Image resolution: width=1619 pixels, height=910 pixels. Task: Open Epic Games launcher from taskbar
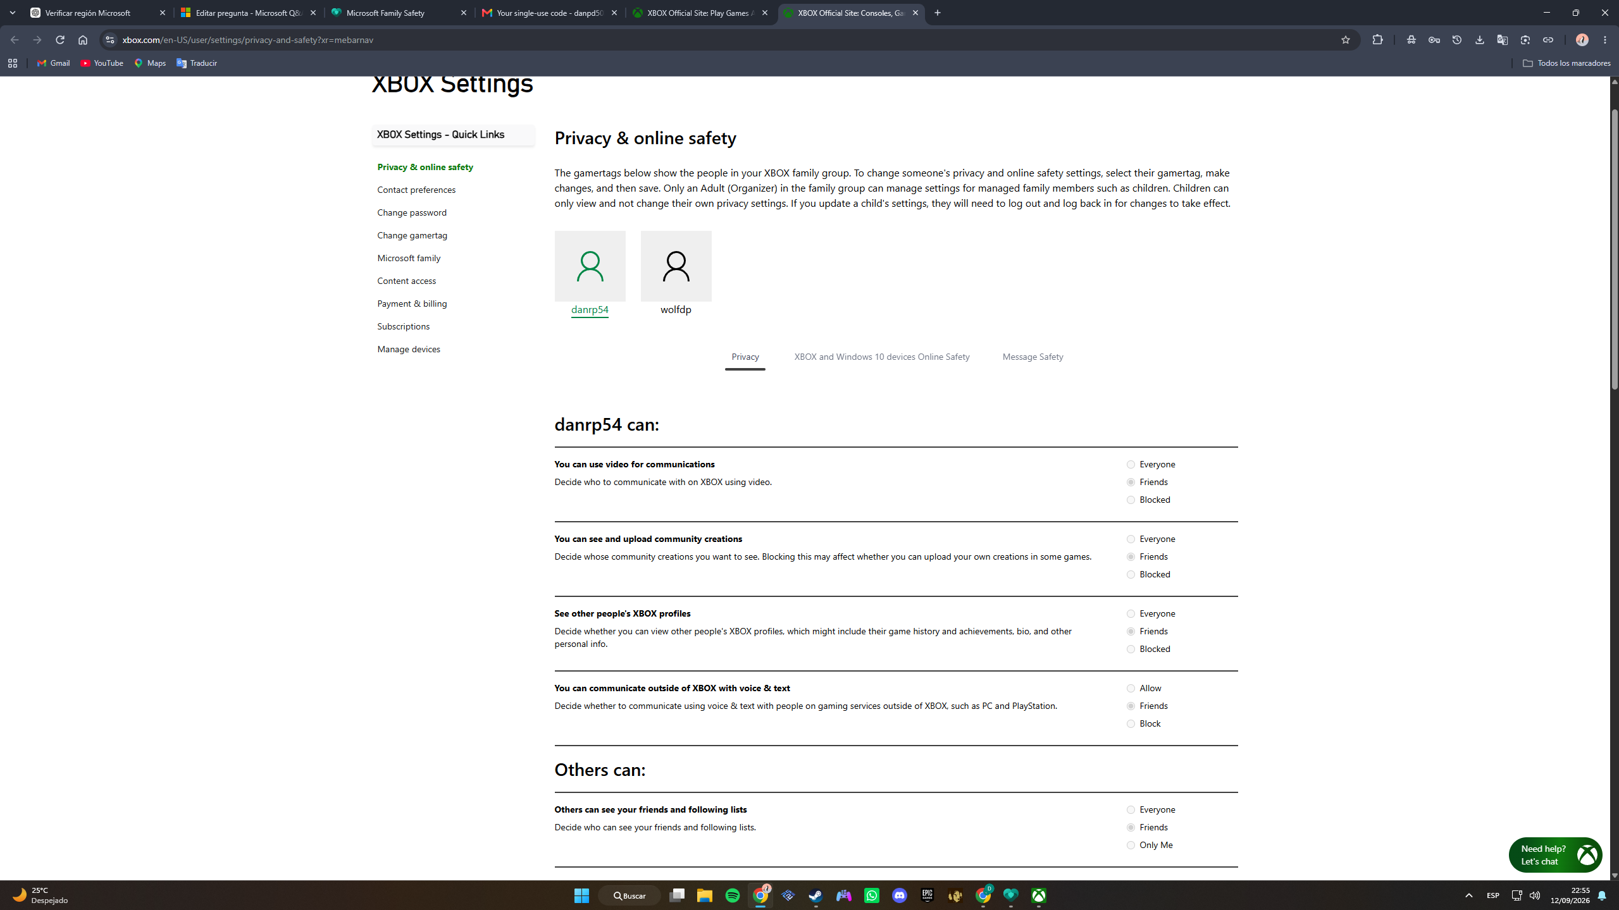click(x=927, y=895)
